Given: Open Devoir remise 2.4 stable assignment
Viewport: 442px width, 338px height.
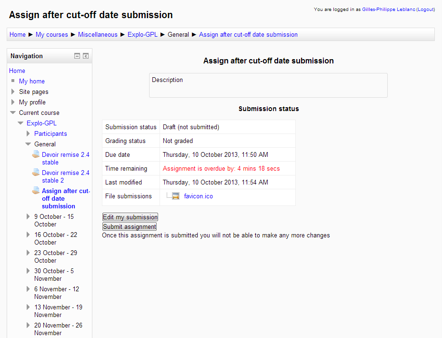Looking at the screenshot, I should click(65, 158).
